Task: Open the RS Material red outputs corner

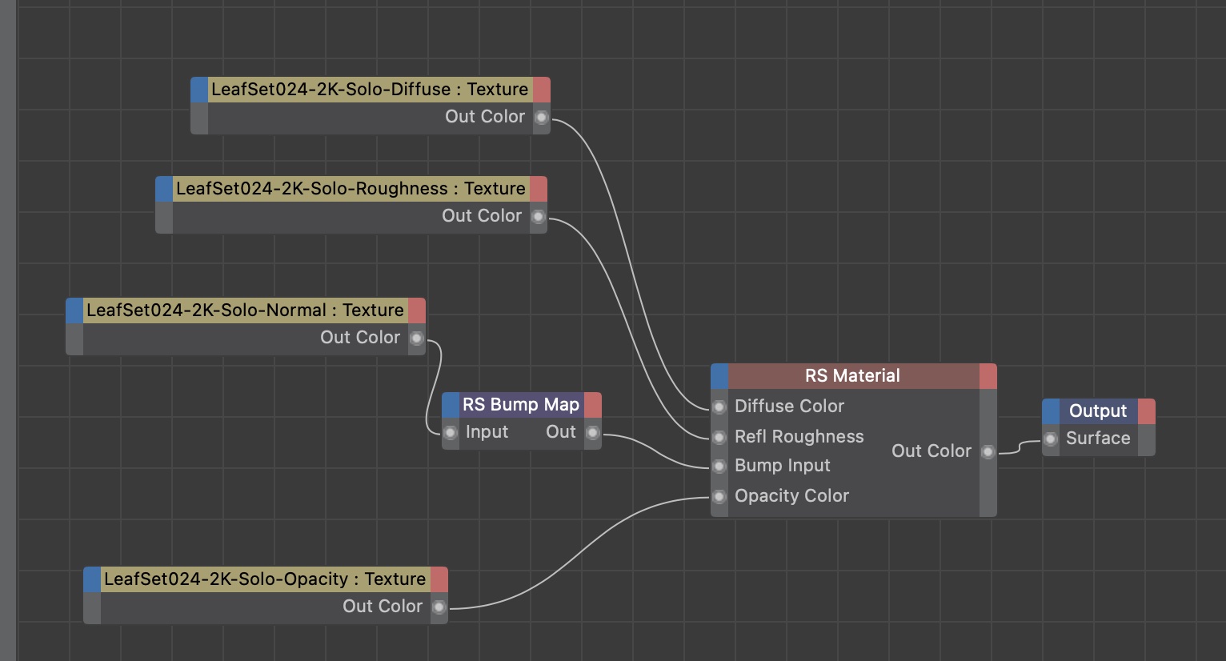Action: click(988, 376)
